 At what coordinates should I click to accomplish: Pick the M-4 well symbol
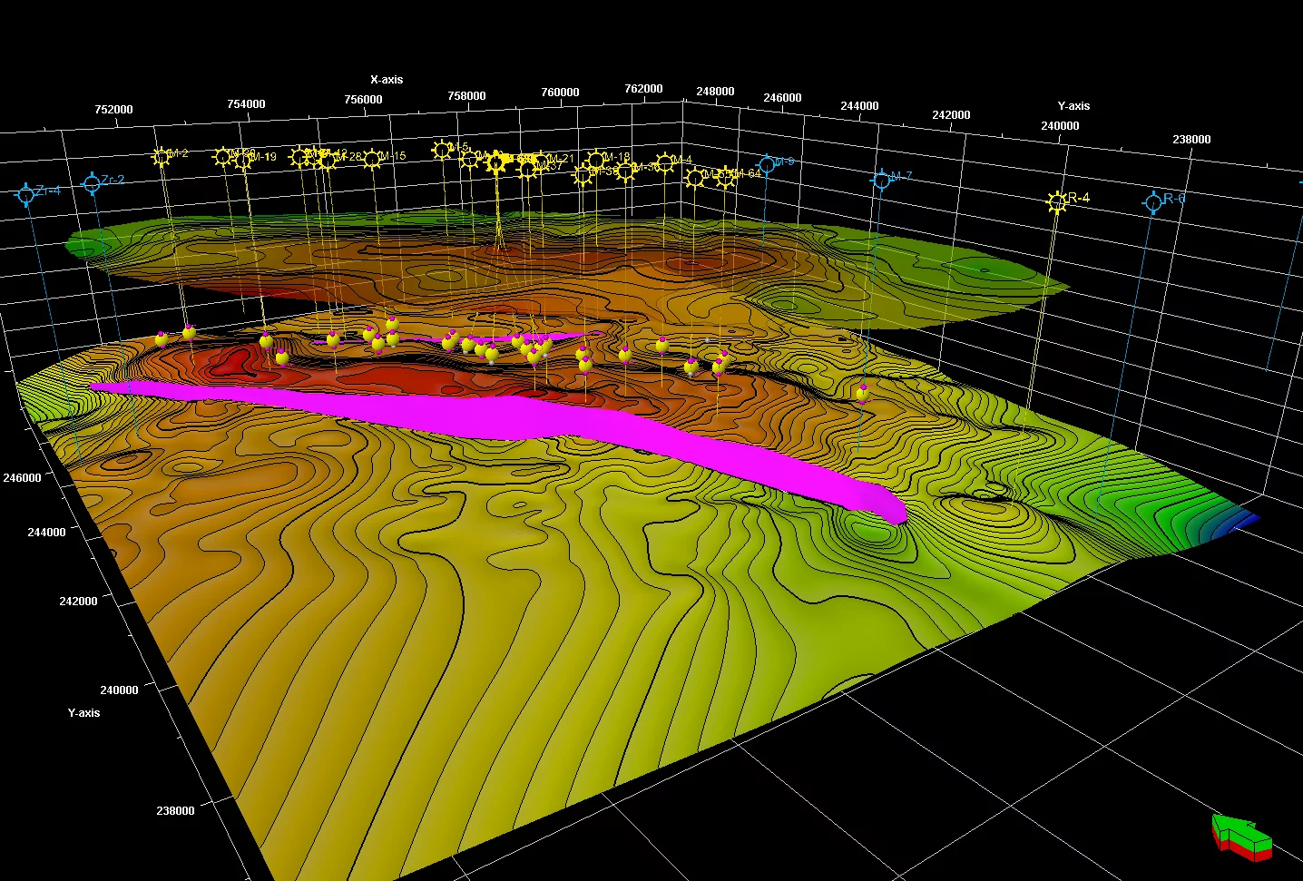[665, 162]
